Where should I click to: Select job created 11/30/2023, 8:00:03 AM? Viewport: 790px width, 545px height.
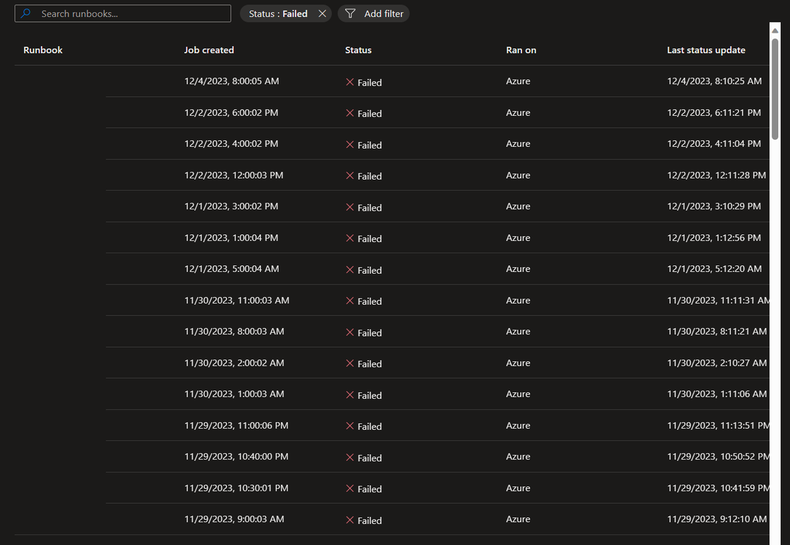[234, 331]
